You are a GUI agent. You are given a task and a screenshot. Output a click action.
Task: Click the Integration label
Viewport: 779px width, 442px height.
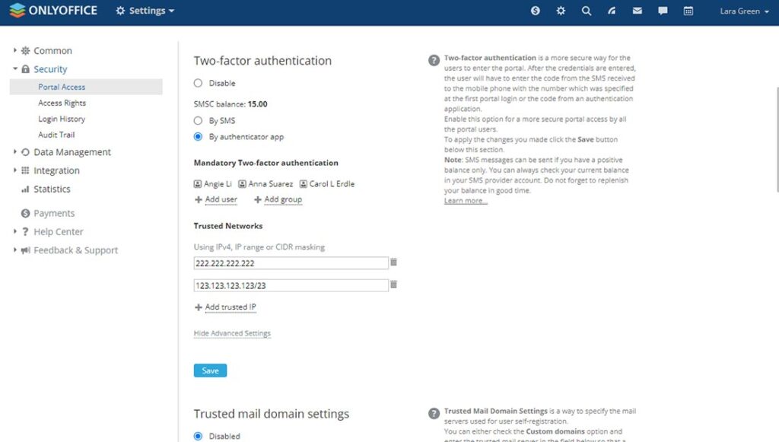click(56, 170)
